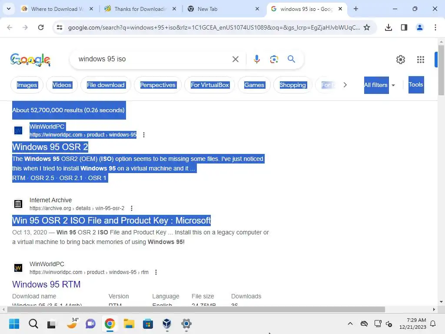
Task: Open taskbar Search
Action: (x=33, y=324)
